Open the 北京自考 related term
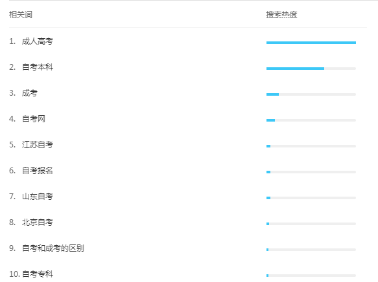Screen dimensions: 378x282 click(x=38, y=222)
